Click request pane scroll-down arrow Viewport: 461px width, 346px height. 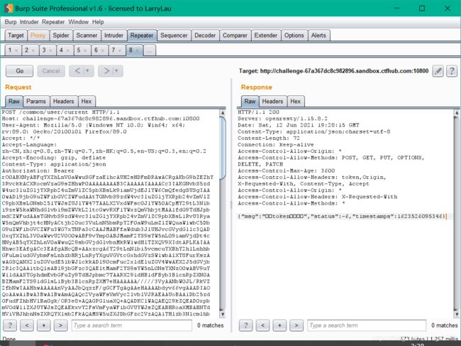pos(223,314)
